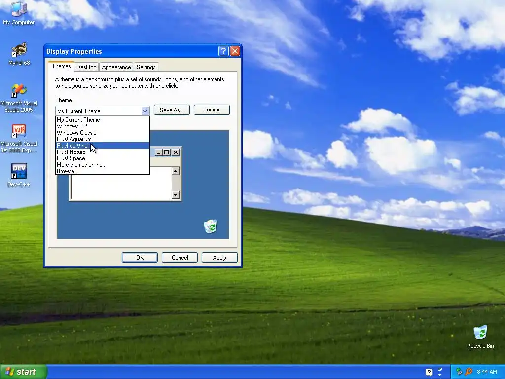Select the Recycle Bin on the desktop
This screenshot has height=379, width=505.
480,337
